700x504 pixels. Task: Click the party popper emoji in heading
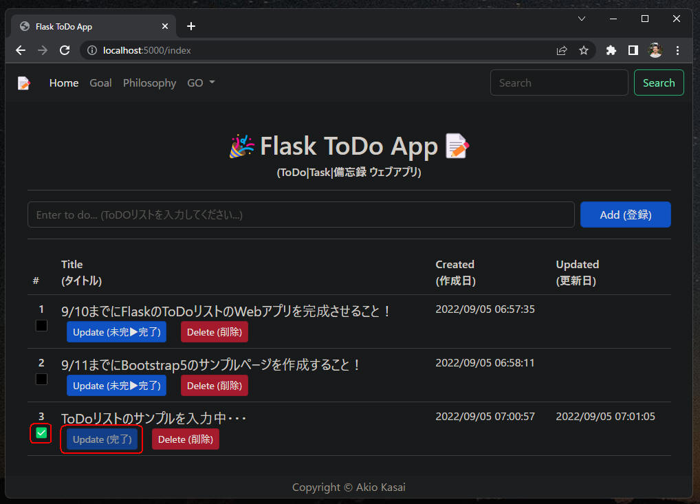pyautogui.click(x=242, y=146)
